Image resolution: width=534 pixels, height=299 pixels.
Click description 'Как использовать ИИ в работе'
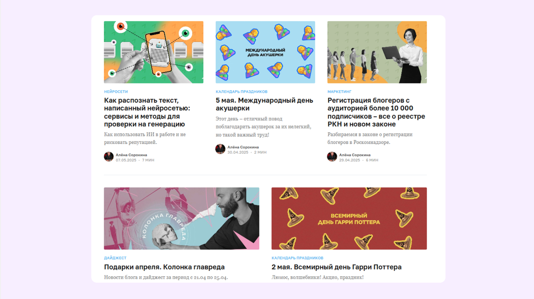145,138
